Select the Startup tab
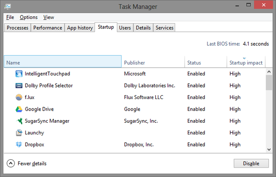This screenshot has width=276, height=177. (x=106, y=27)
